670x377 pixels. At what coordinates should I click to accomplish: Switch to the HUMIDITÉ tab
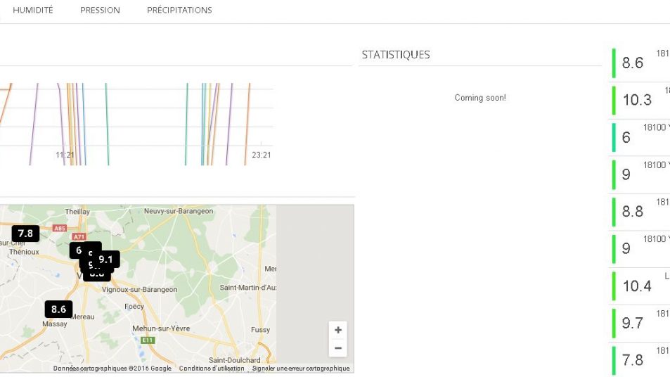click(33, 10)
